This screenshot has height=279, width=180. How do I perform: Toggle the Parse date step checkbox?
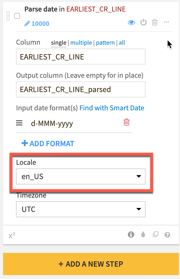[17, 16]
